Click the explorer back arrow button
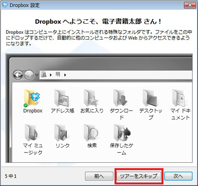Screen dimensions: 198x186 coord(18,75)
